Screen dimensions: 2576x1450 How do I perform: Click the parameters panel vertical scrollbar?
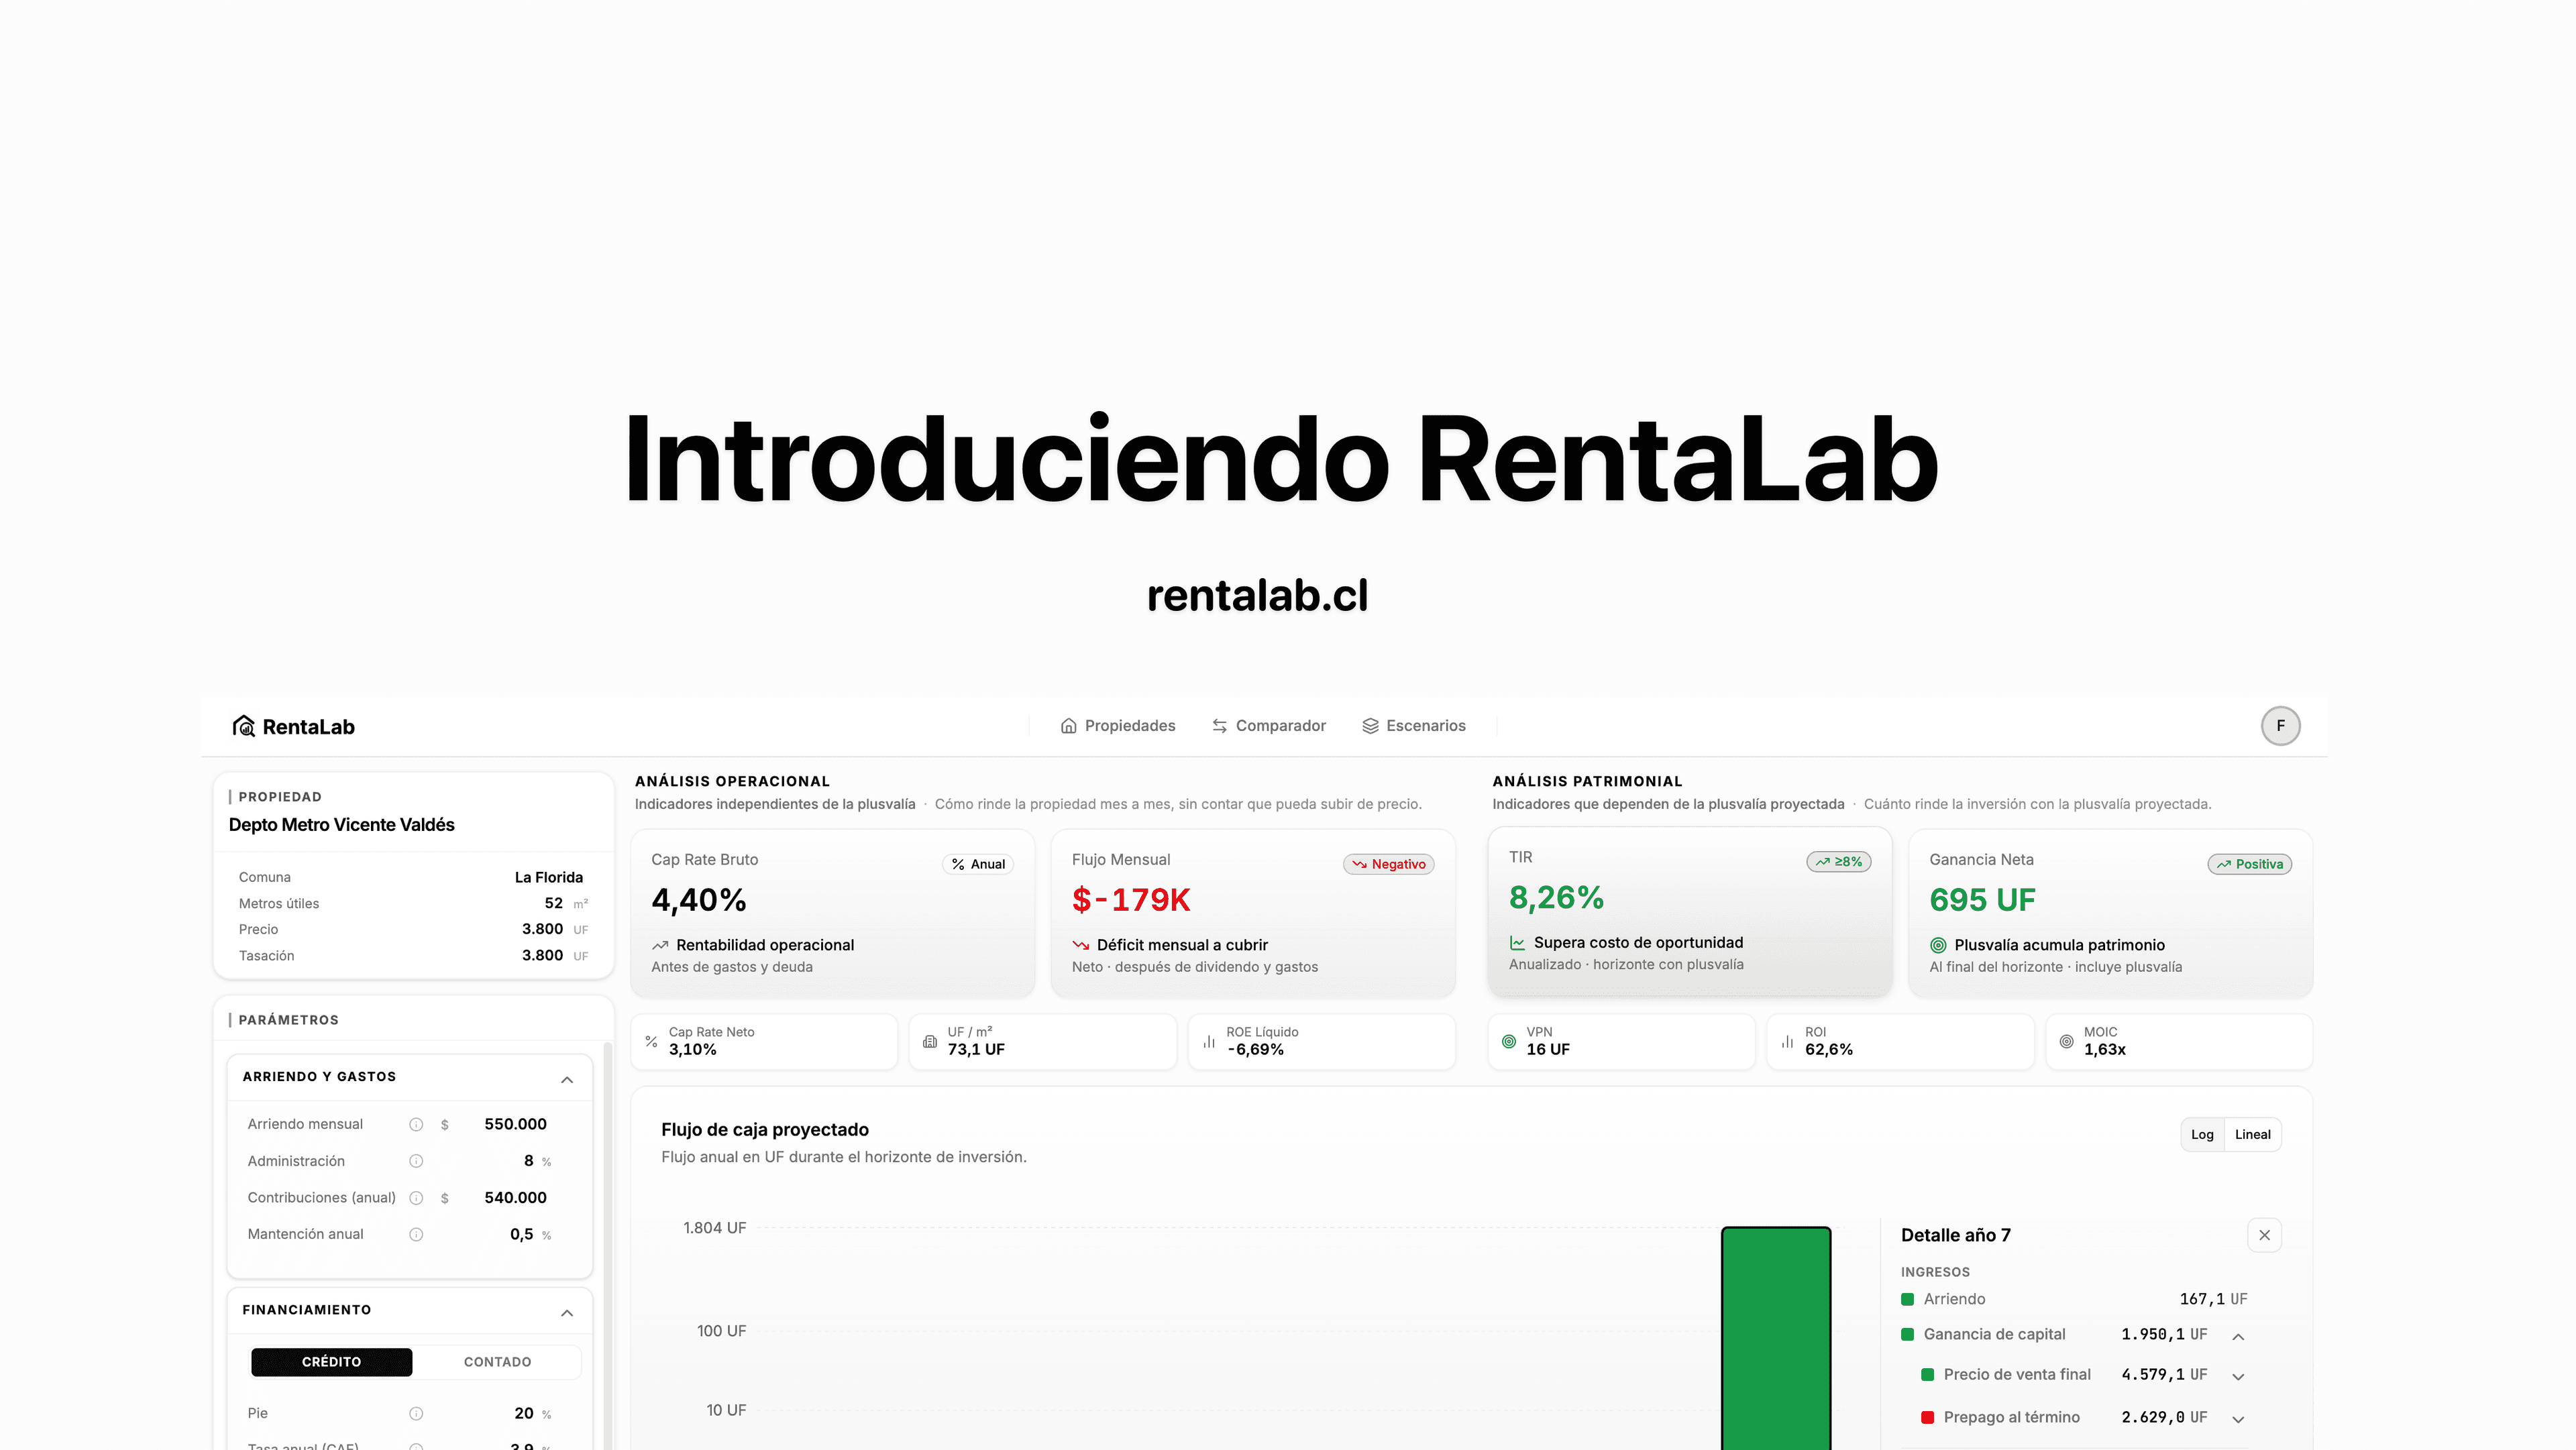[607, 1245]
